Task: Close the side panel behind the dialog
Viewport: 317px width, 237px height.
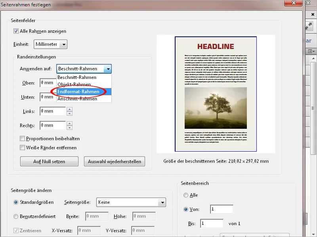Action: [313, 14]
